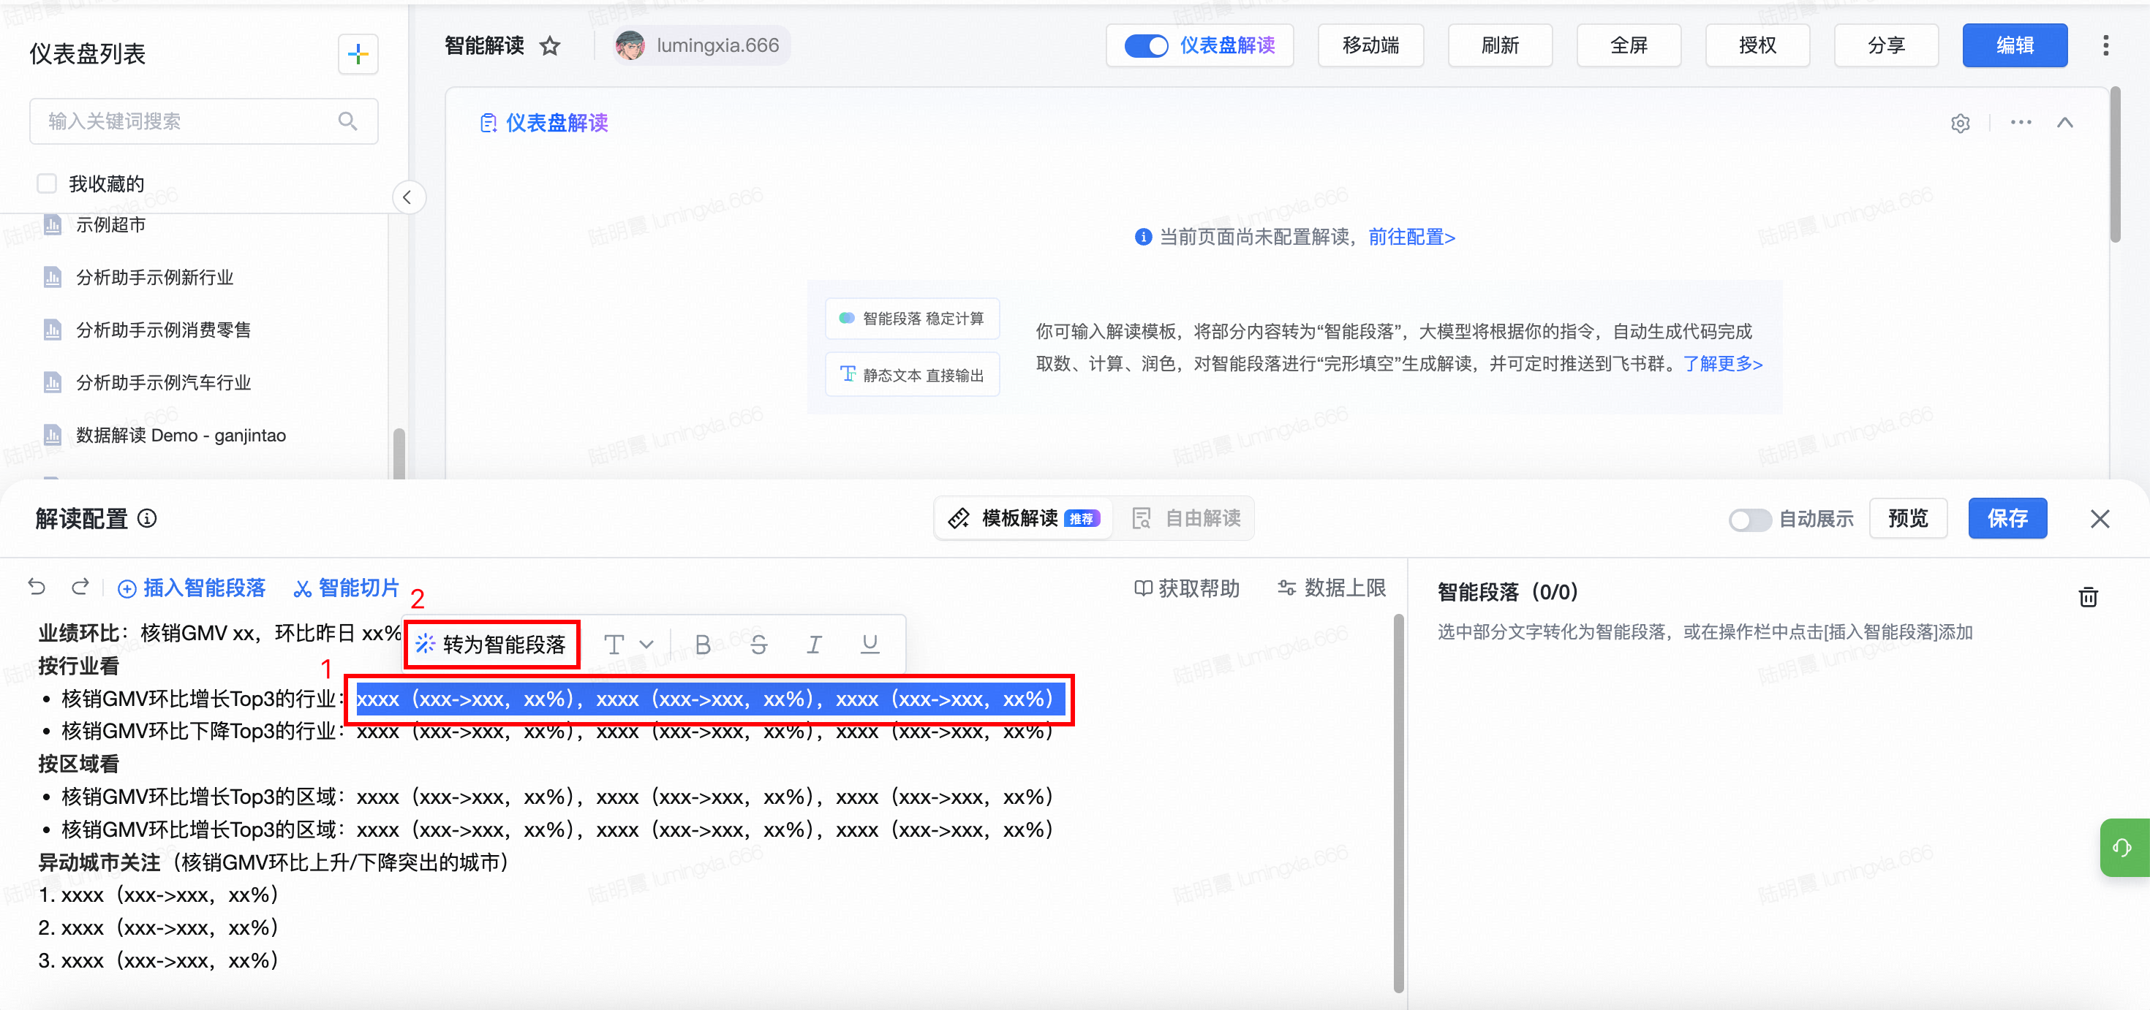Open dashboard interpretation settings gear
The height and width of the screenshot is (1010, 2150).
click(x=1960, y=124)
